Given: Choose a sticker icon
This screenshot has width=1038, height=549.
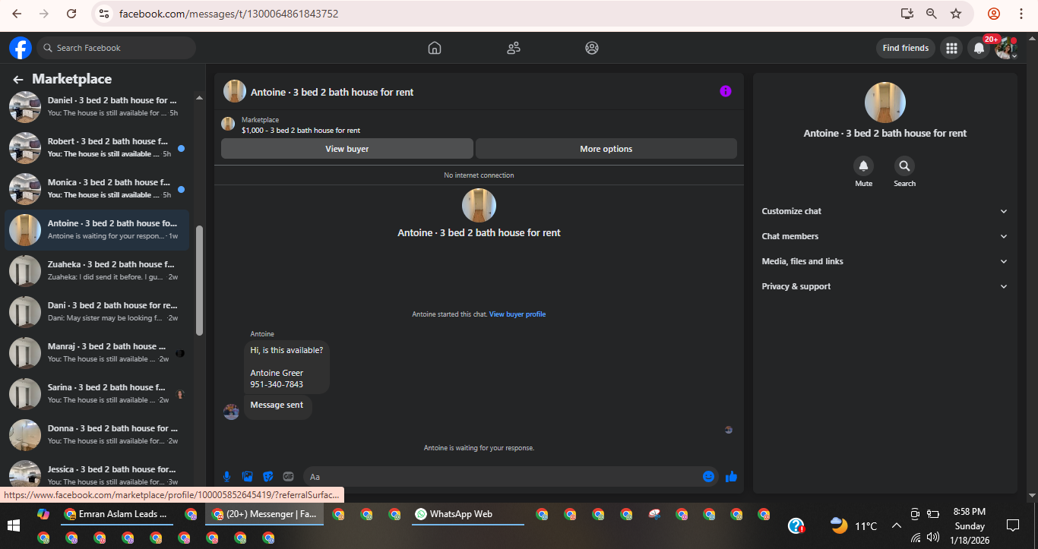Looking at the screenshot, I should point(267,476).
